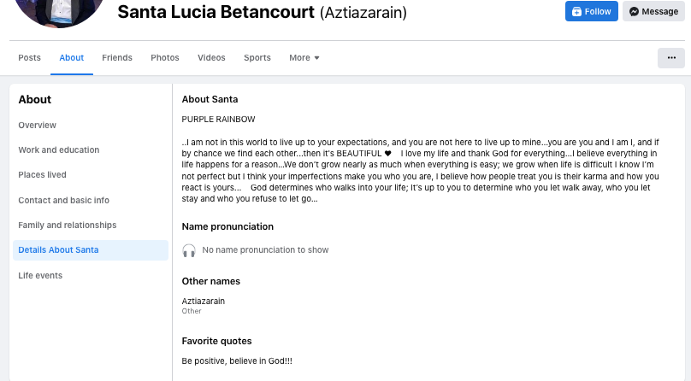
Task: Select Details About Santa sidebar item
Action: pos(91,250)
